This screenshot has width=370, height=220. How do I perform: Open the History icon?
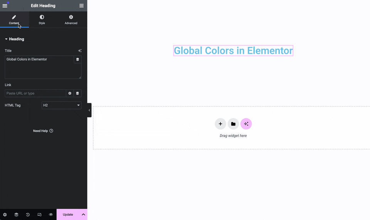(x=28, y=215)
